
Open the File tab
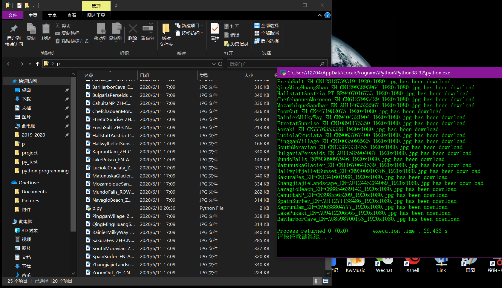tap(13, 15)
